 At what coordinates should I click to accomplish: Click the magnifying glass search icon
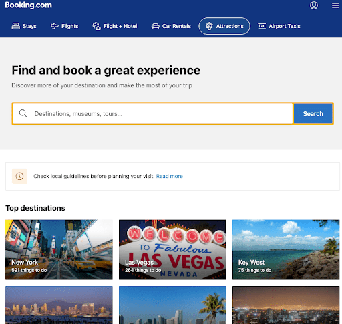(23, 113)
